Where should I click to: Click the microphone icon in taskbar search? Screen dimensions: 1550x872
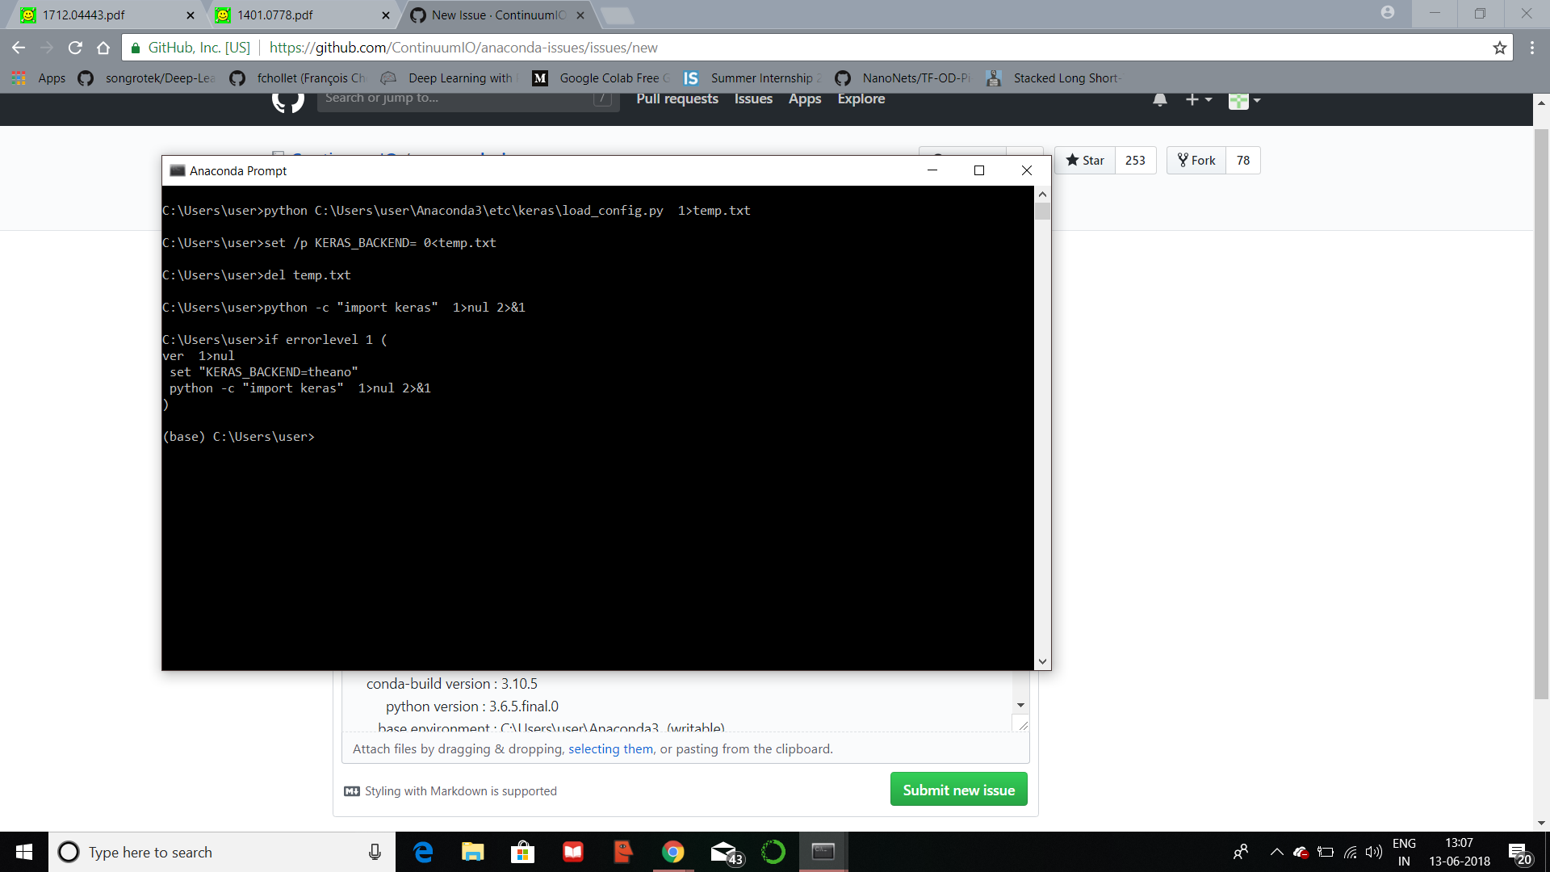(x=375, y=852)
